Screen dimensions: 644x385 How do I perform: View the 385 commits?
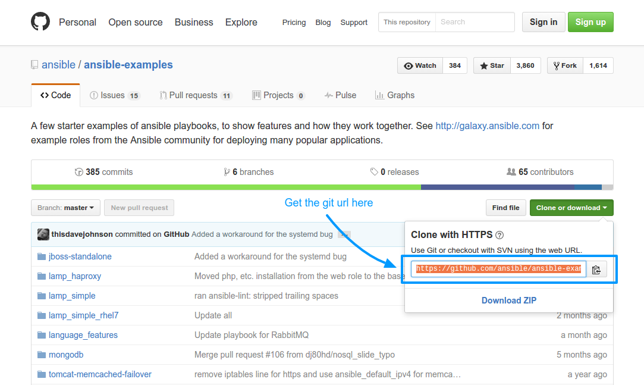104,172
